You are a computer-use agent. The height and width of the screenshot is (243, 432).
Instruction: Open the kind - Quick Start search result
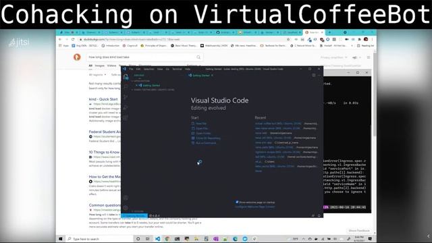click(x=103, y=99)
